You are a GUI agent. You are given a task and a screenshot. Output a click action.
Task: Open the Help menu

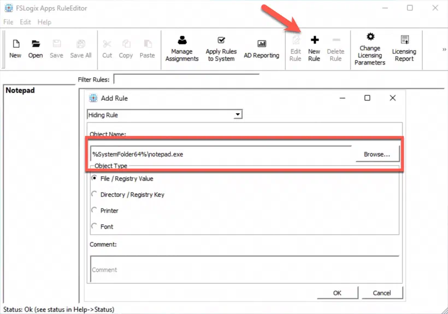[44, 22]
